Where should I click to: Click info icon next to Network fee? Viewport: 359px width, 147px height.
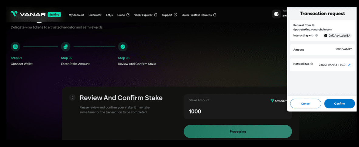point(312,64)
